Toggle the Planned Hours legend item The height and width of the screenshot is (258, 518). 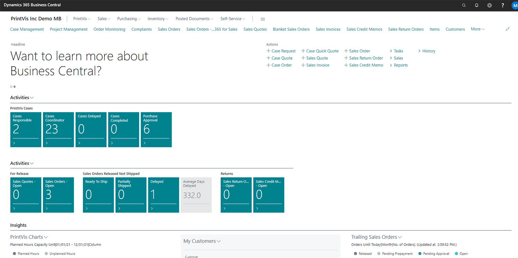[x=26, y=254]
